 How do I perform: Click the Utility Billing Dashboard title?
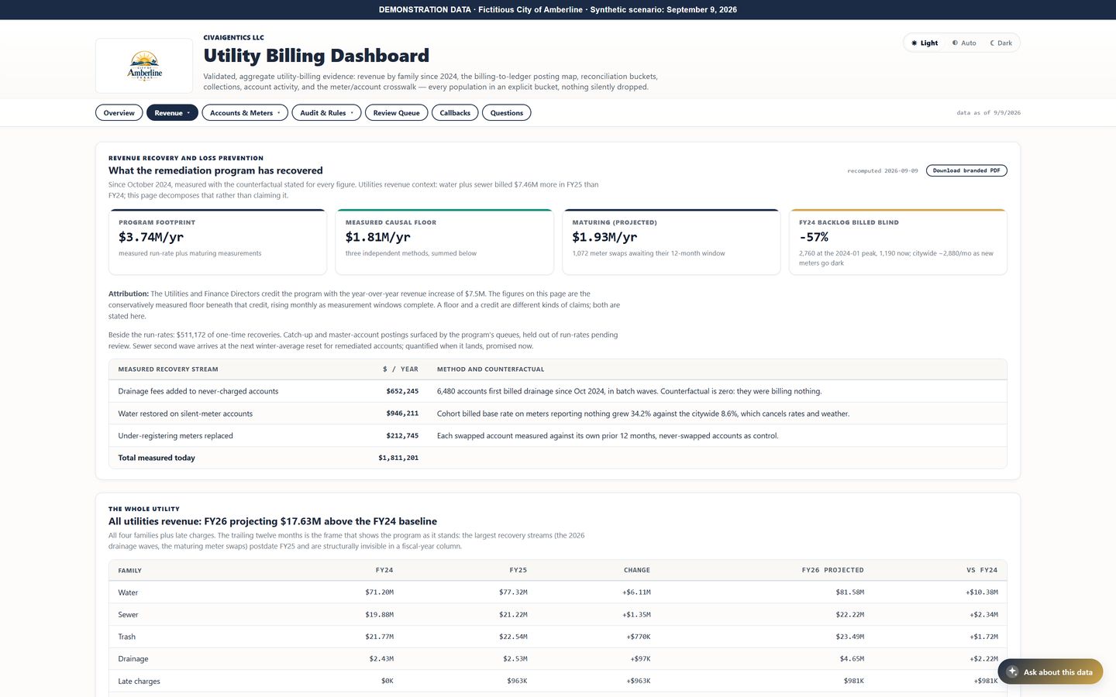click(316, 56)
